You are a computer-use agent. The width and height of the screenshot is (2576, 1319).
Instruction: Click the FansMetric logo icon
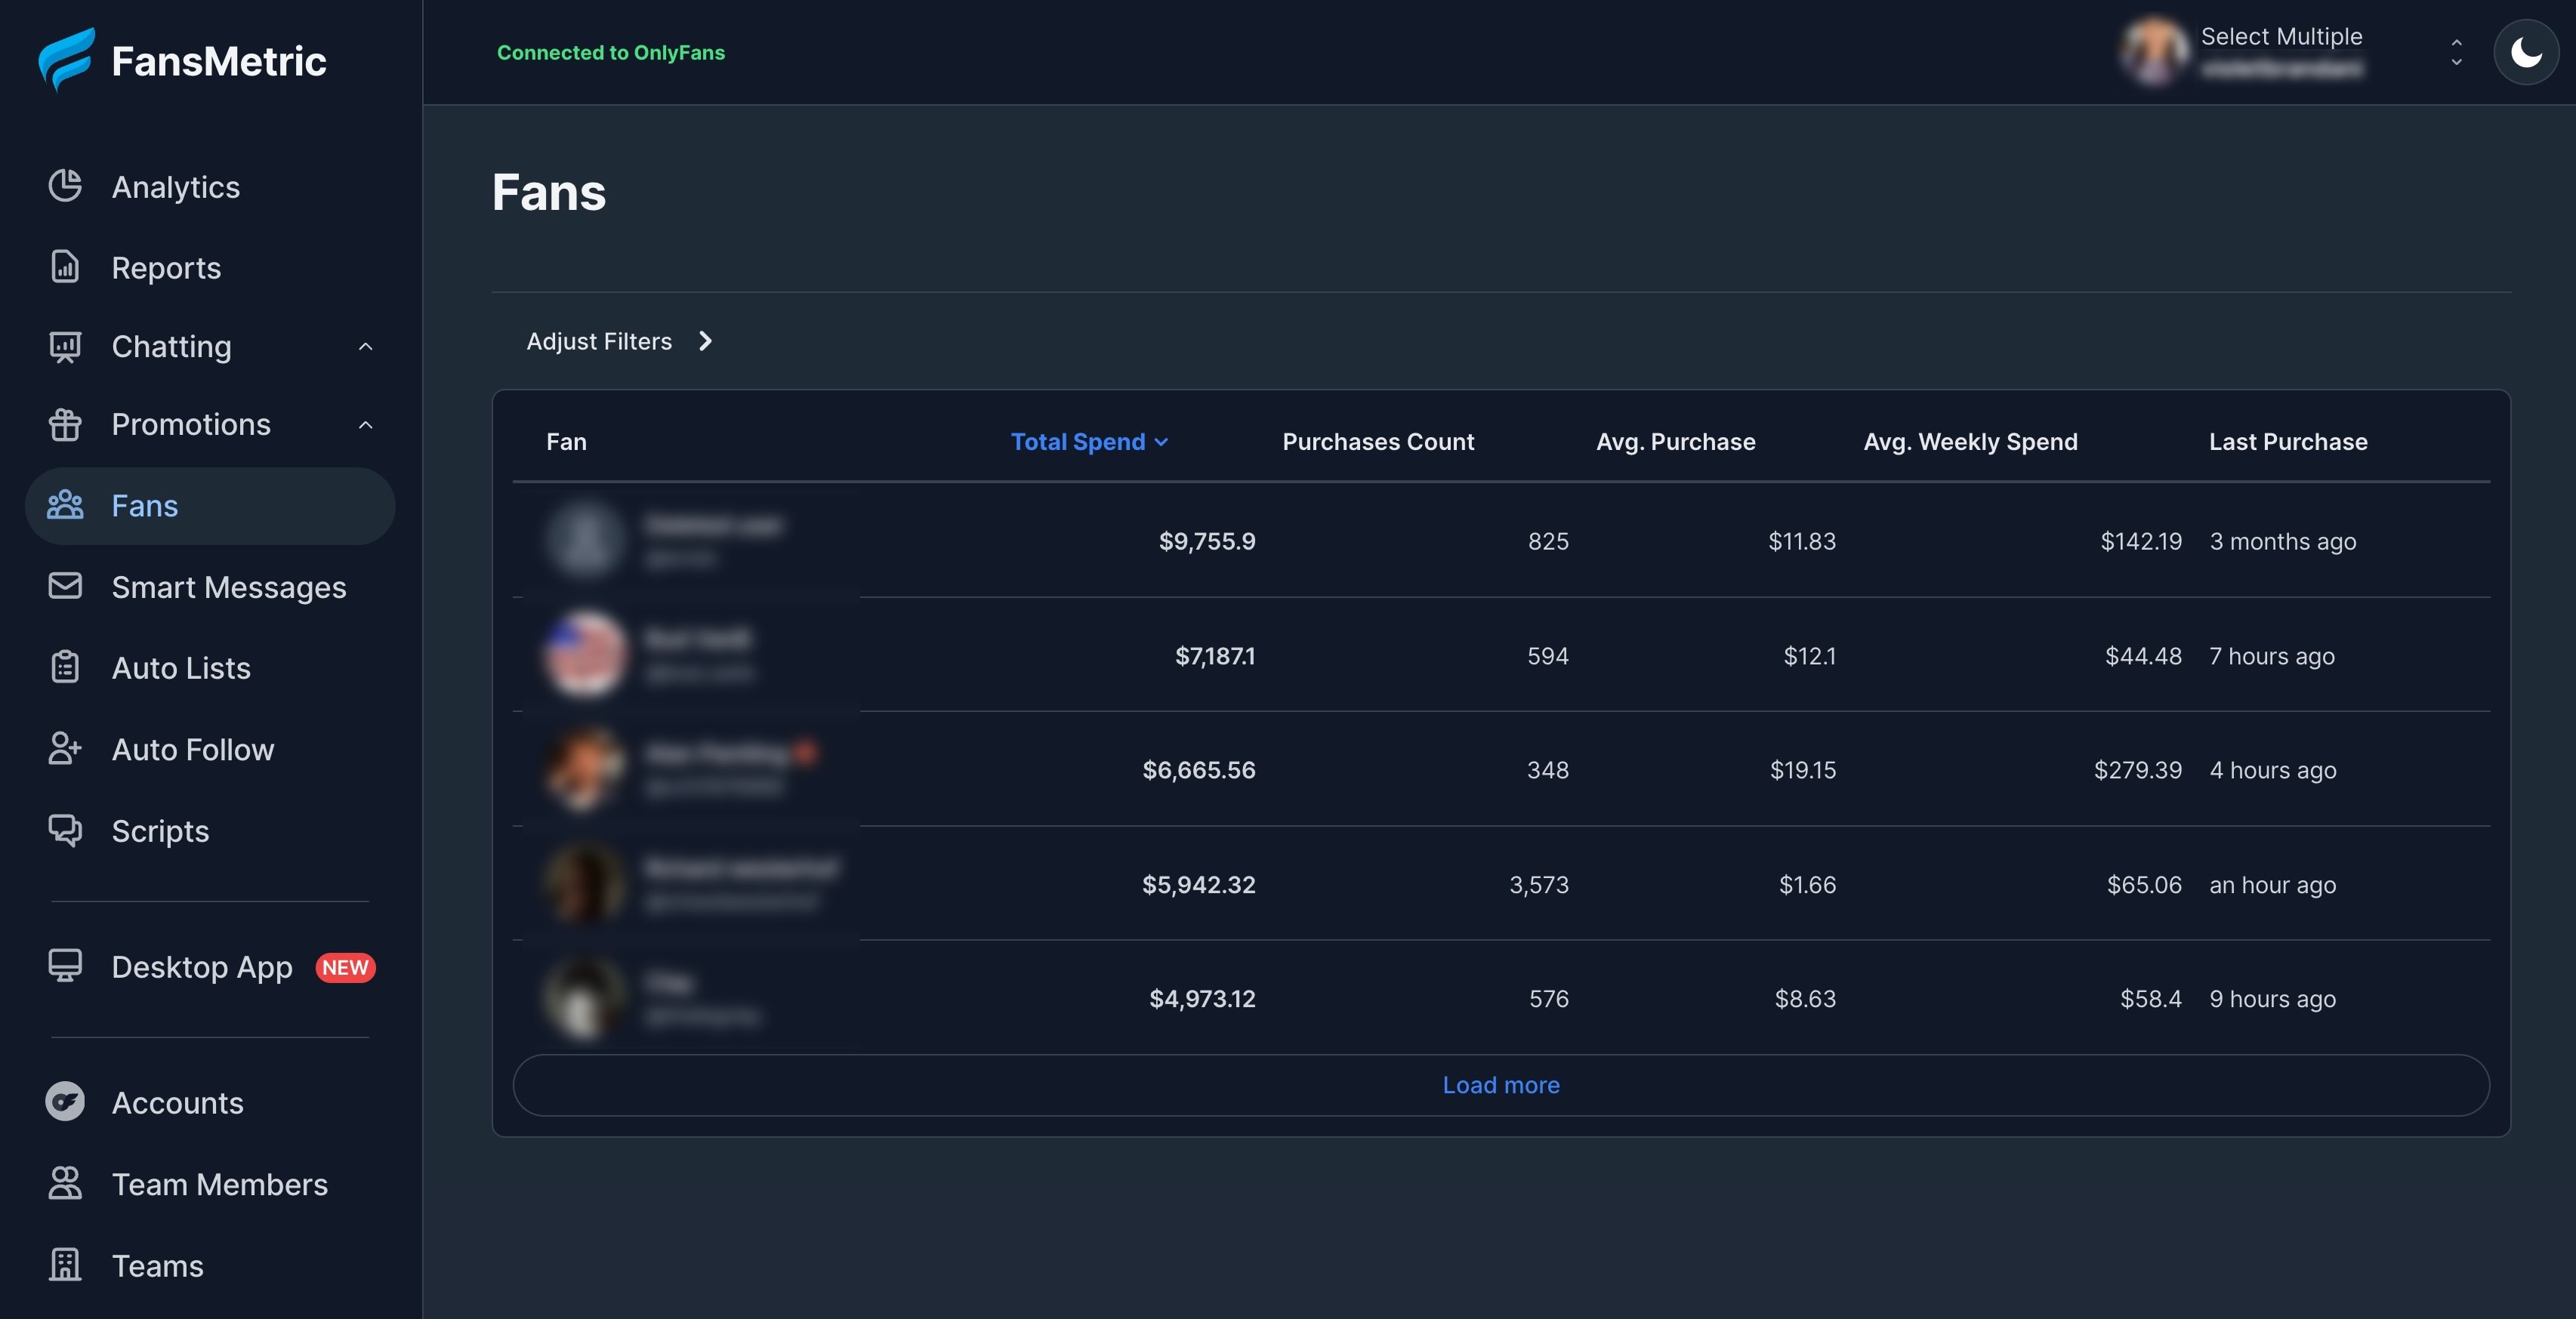(x=66, y=59)
